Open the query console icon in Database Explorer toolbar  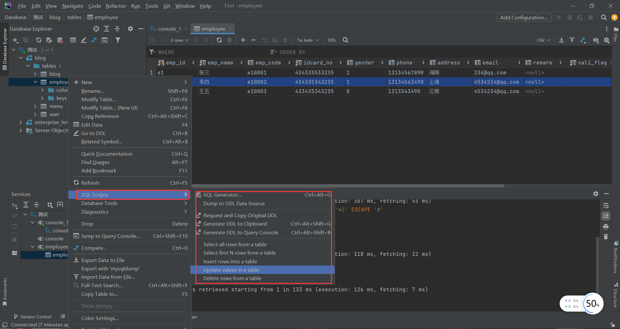pos(105,40)
